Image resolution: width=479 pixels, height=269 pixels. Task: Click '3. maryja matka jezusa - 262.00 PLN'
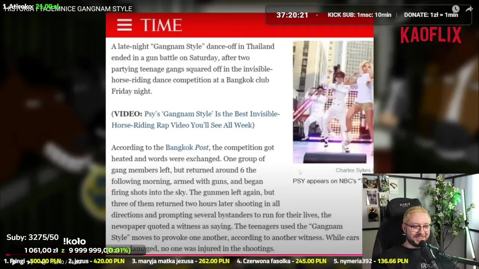(x=180, y=261)
